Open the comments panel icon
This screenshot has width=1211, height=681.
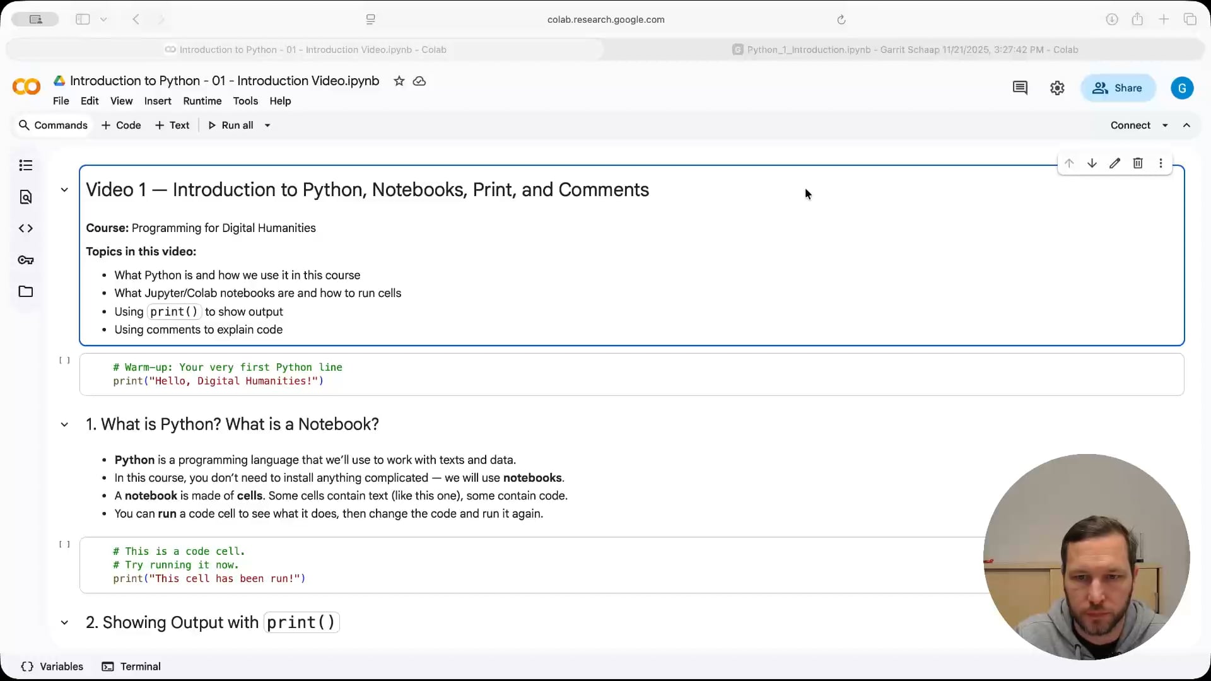(x=1020, y=88)
